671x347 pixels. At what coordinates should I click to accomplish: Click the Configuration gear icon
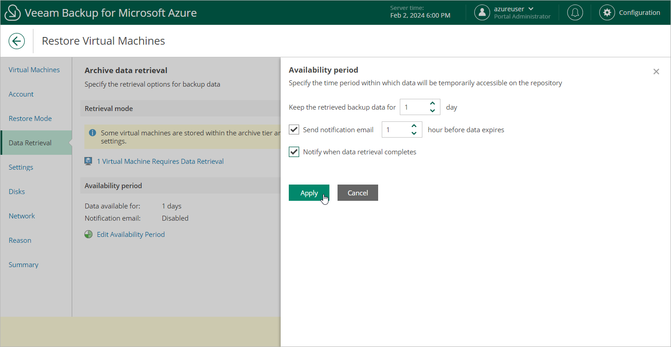pyautogui.click(x=607, y=13)
